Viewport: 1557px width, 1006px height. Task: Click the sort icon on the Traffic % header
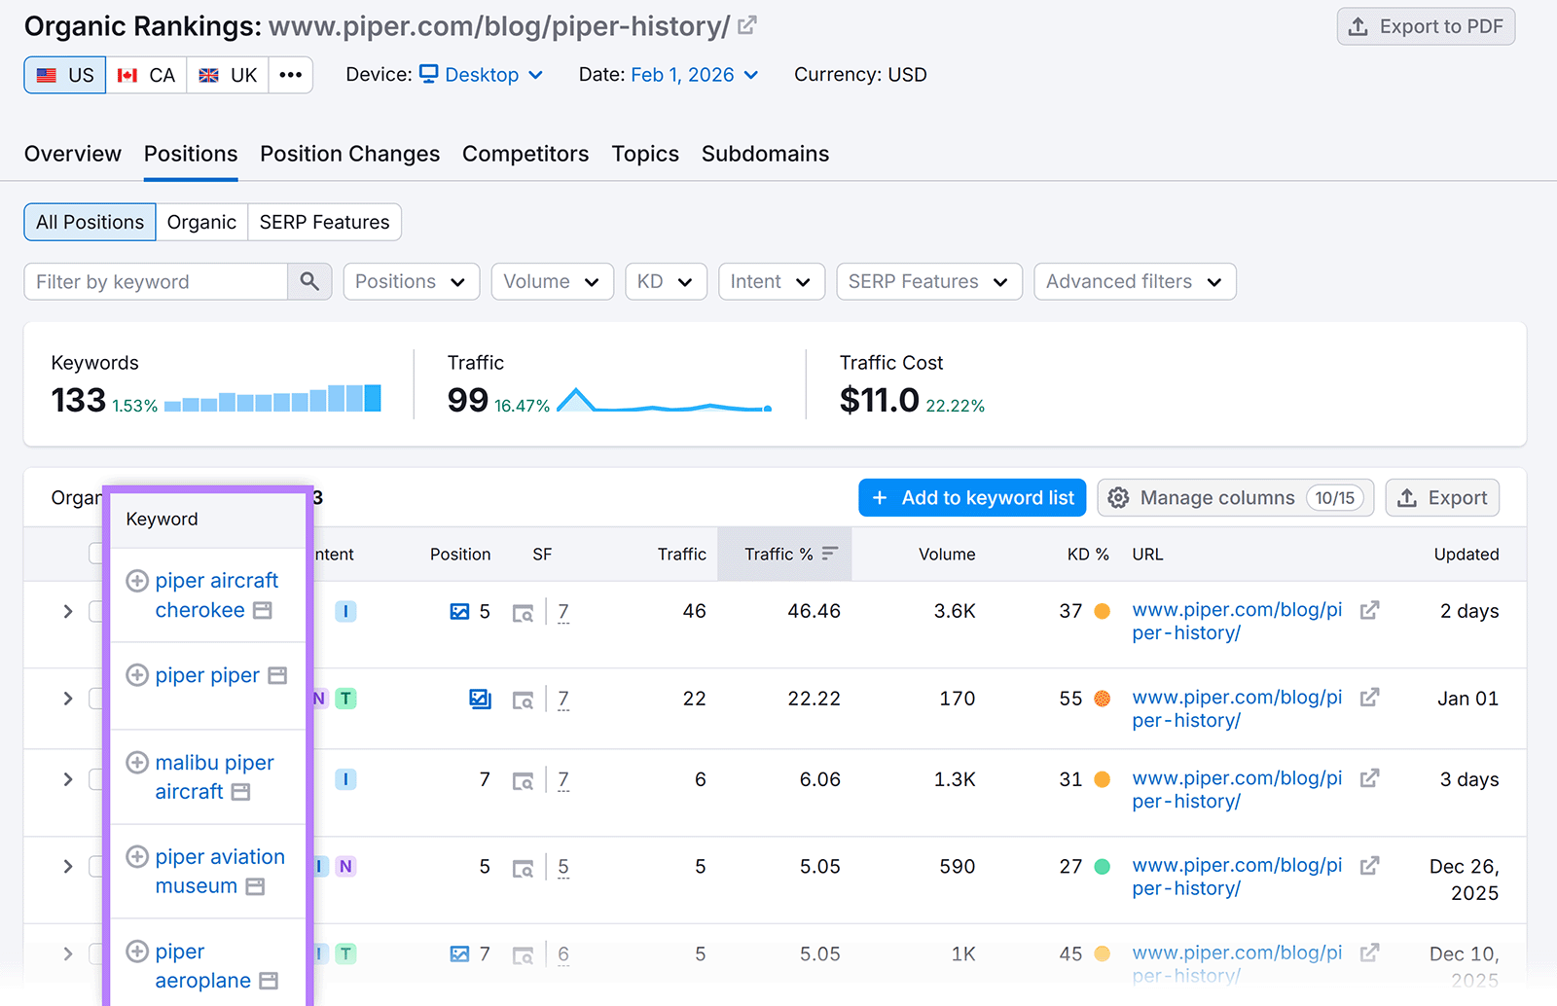(x=830, y=554)
